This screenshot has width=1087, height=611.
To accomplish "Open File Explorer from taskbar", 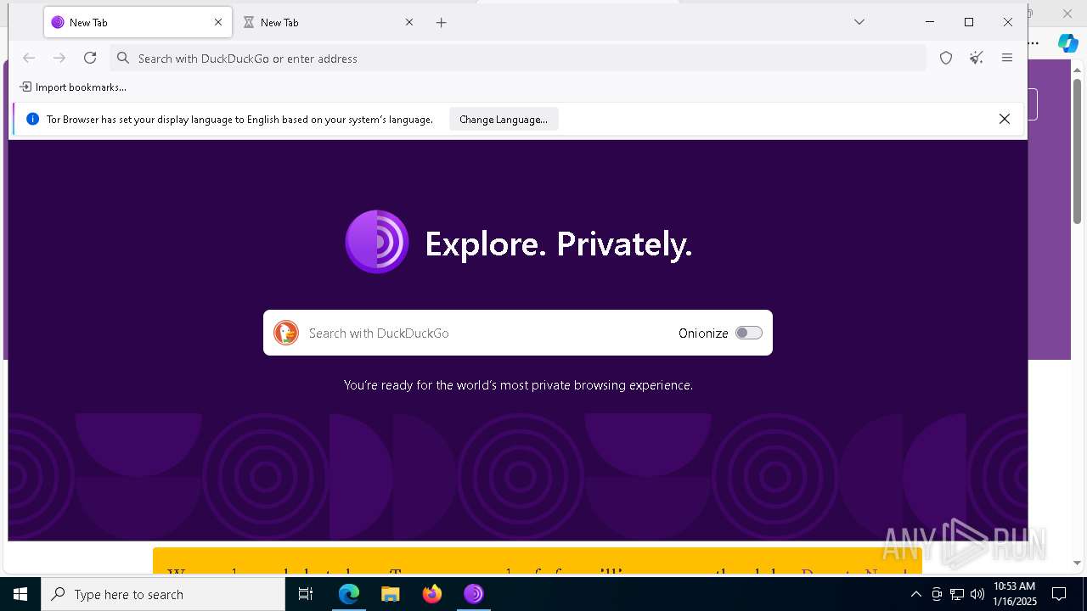I will (390, 594).
